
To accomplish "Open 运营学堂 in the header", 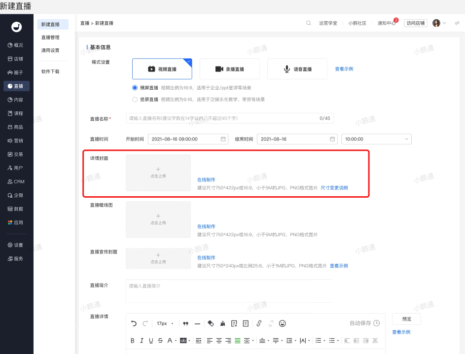I will [328, 23].
